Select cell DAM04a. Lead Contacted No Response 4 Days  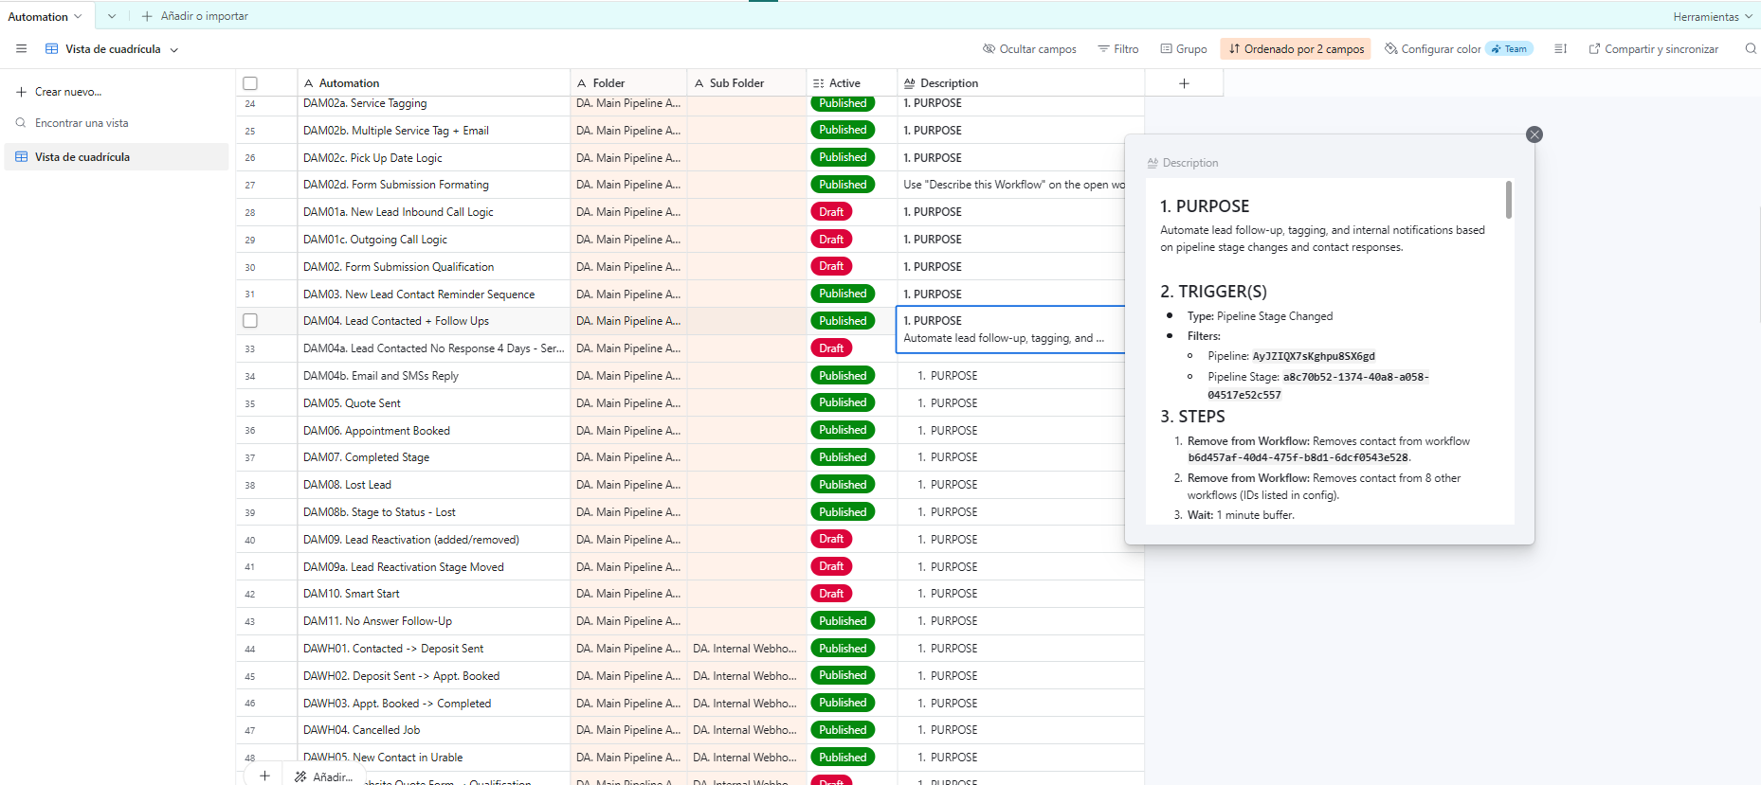(x=433, y=348)
